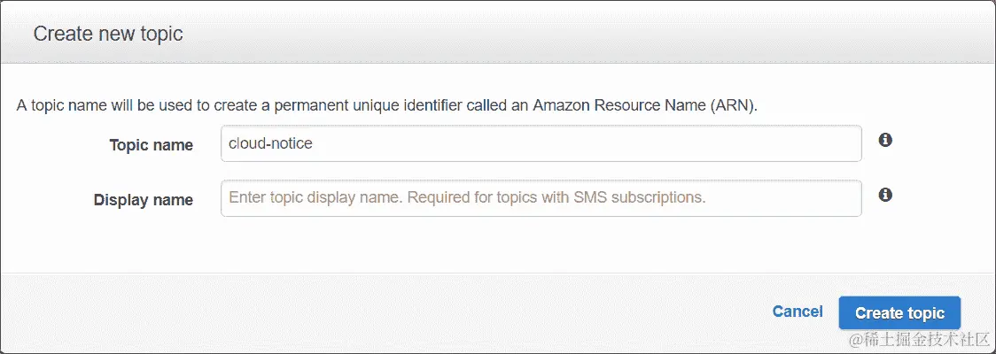Screen dimensions: 996x354
Task: Click 'Amazon Resource Name (ARN)' in the description
Action: click(645, 105)
